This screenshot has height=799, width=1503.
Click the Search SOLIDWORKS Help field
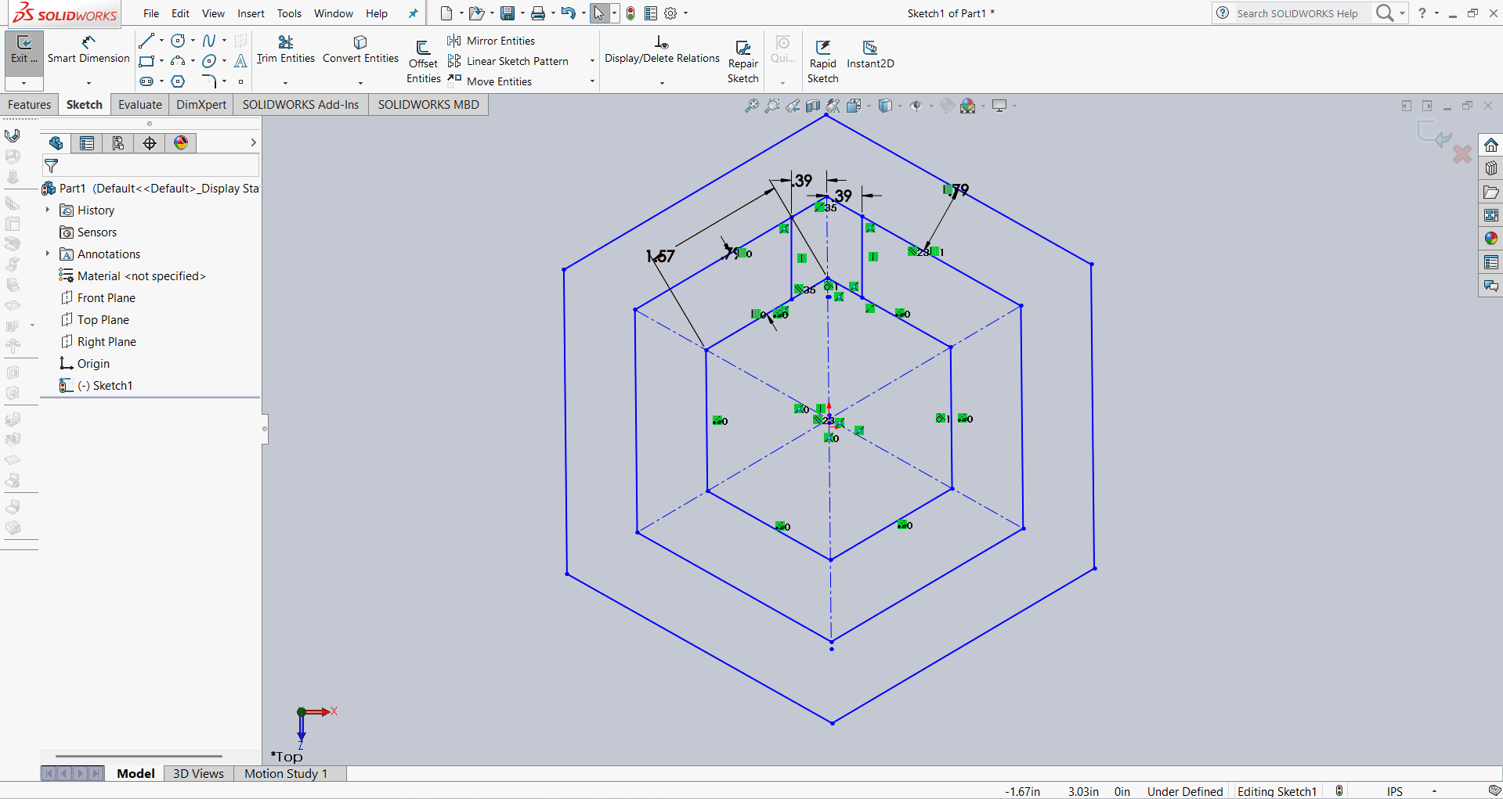(x=1302, y=13)
